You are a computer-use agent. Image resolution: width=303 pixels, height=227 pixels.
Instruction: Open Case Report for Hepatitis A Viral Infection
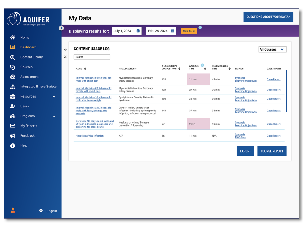pyautogui.click(x=273, y=136)
